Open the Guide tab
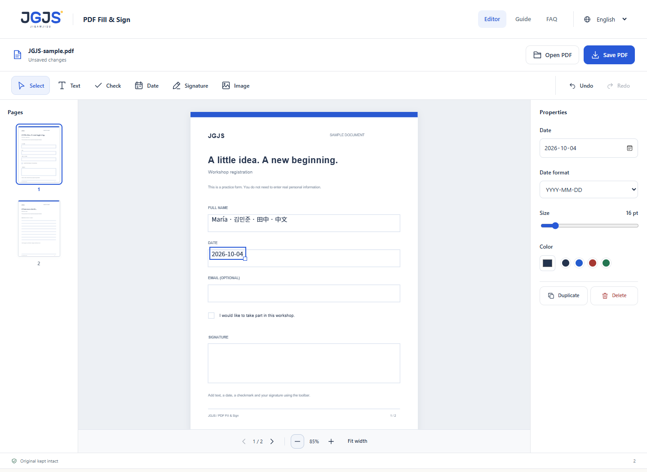 tap(523, 19)
